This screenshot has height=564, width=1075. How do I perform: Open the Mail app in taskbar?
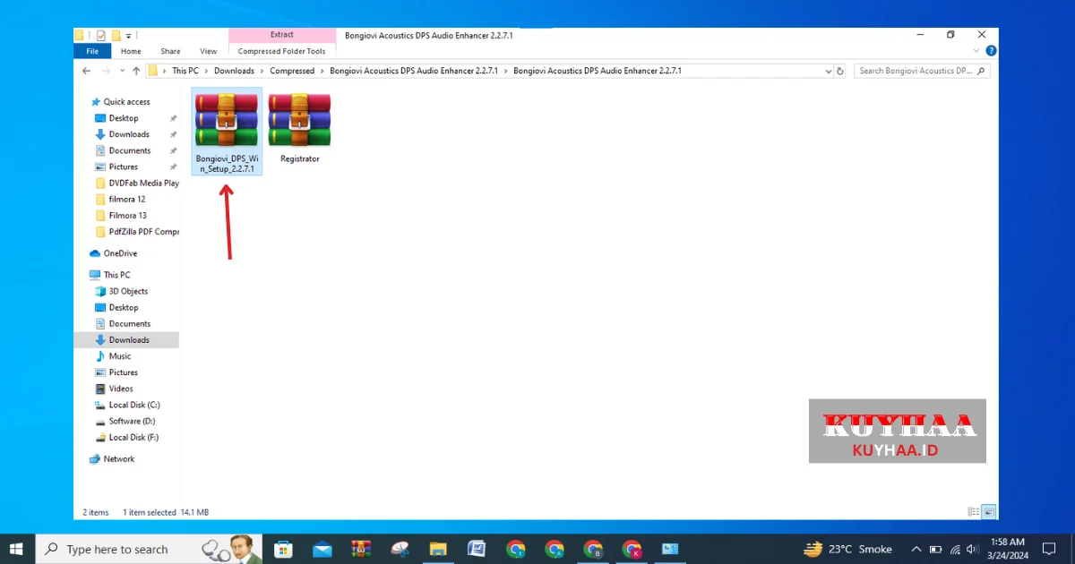(322, 549)
